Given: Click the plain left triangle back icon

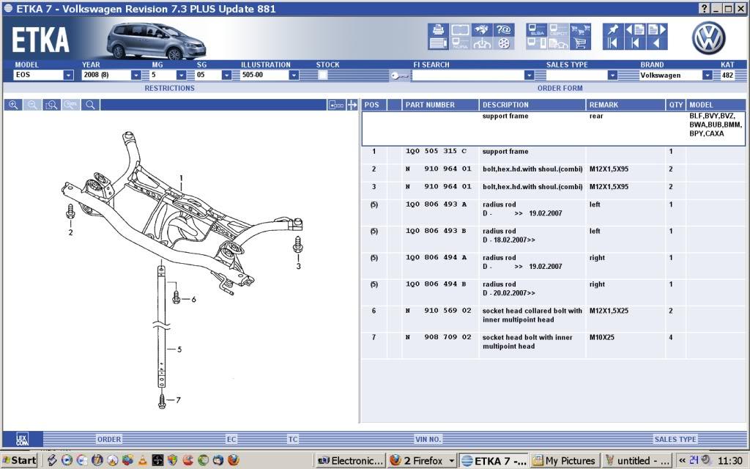Looking at the screenshot, I should (657, 43).
